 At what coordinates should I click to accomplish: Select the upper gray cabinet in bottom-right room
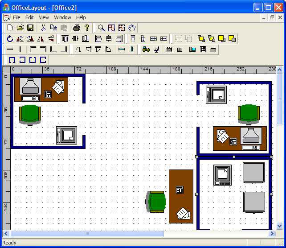click(254, 173)
